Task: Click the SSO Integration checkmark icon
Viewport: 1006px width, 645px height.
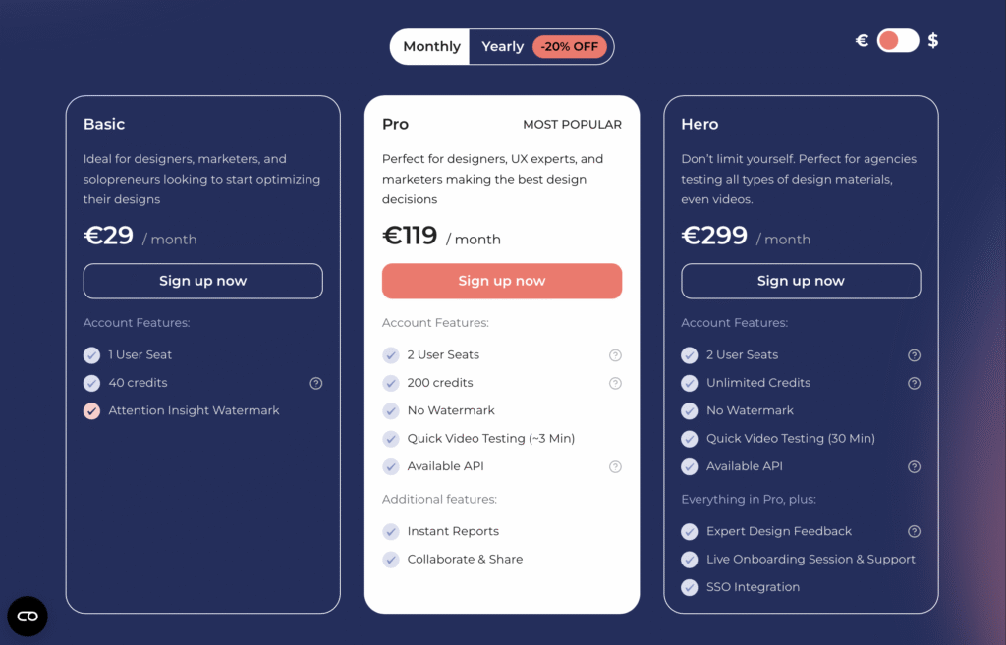Action: click(x=689, y=587)
